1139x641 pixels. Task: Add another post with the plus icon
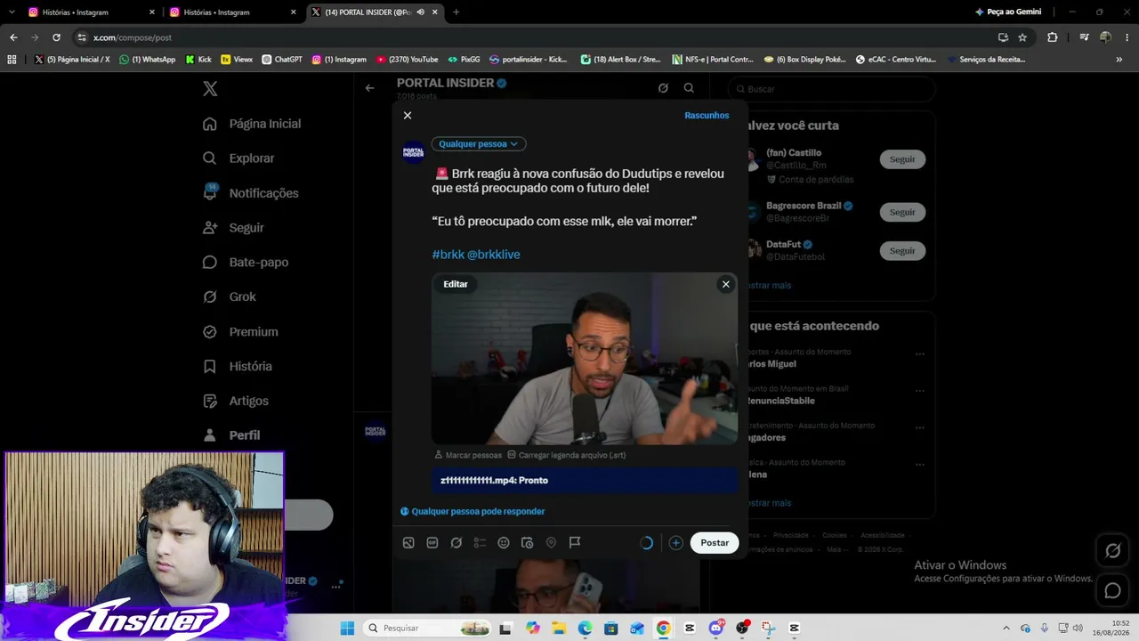676,543
